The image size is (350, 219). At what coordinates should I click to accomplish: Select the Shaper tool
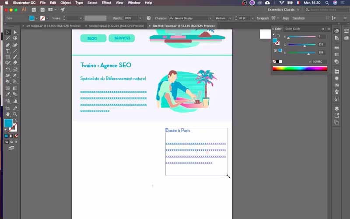(x=7, y=63)
